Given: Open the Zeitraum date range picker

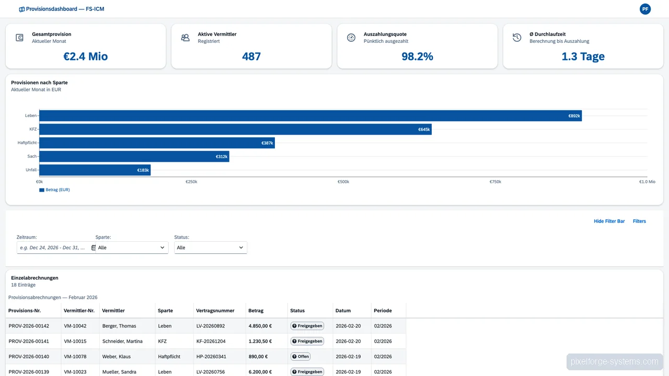Looking at the screenshot, I should coord(52,247).
